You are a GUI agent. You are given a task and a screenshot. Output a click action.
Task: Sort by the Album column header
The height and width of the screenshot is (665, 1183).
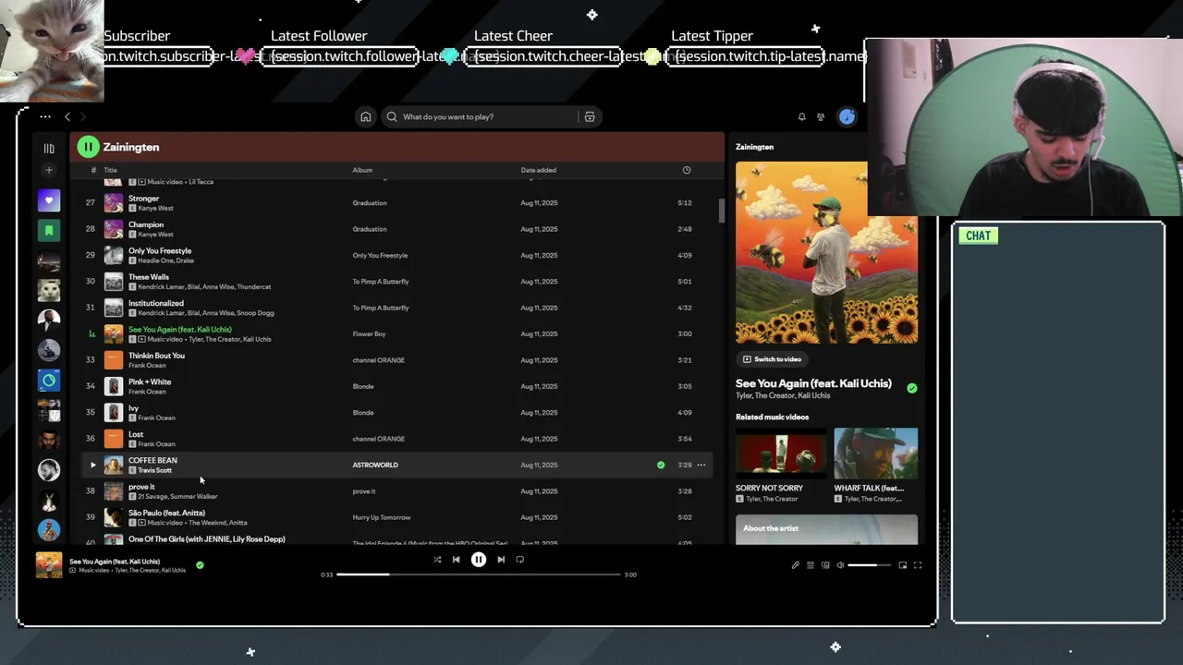click(362, 170)
